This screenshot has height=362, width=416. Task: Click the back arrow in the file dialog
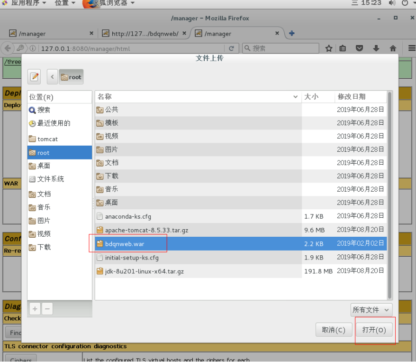(52, 76)
